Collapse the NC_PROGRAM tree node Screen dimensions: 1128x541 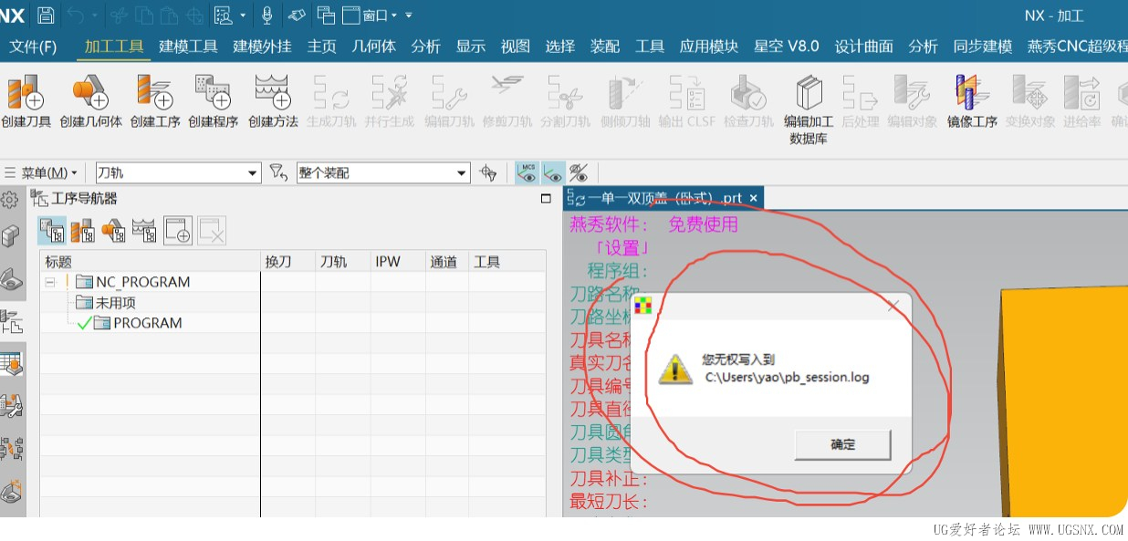pyautogui.click(x=50, y=282)
